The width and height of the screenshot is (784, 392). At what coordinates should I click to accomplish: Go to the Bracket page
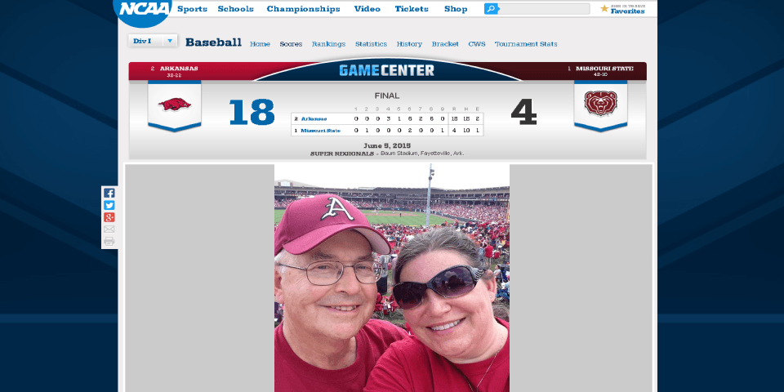445,44
